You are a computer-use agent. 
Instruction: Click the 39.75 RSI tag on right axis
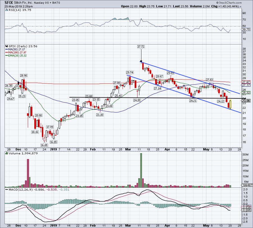tap(246, 29)
